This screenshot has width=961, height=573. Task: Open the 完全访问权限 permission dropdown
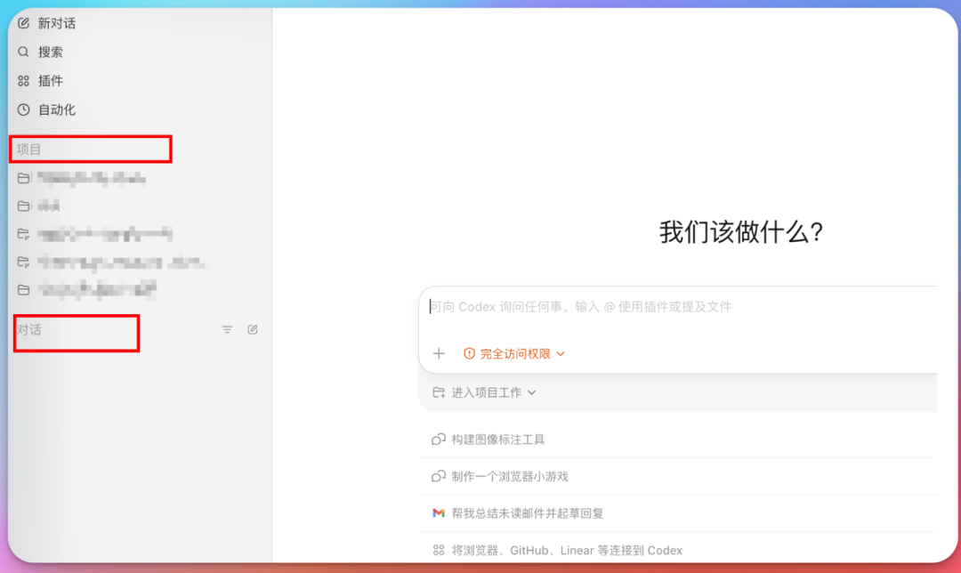click(x=514, y=353)
